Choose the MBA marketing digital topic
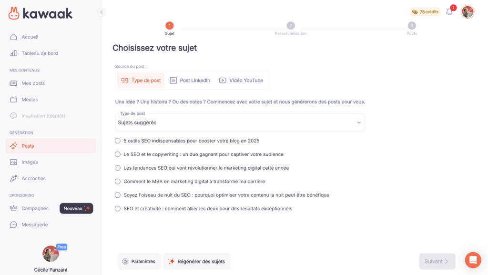The width and height of the screenshot is (488, 275). point(117,181)
